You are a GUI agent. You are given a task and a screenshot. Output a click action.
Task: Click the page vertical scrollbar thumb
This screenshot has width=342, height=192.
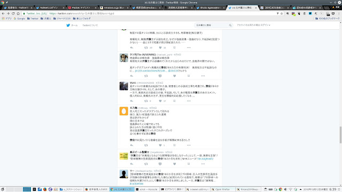340,135
